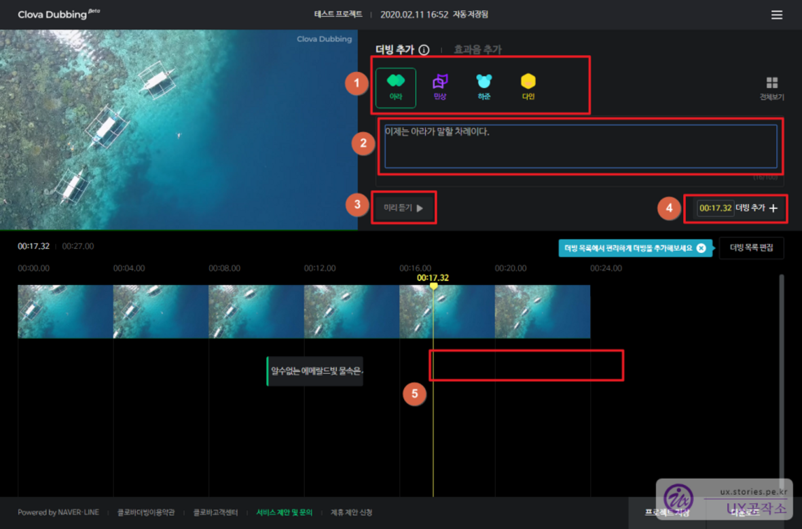Switch to the 더빙 추가 tab

pyautogui.click(x=395, y=50)
